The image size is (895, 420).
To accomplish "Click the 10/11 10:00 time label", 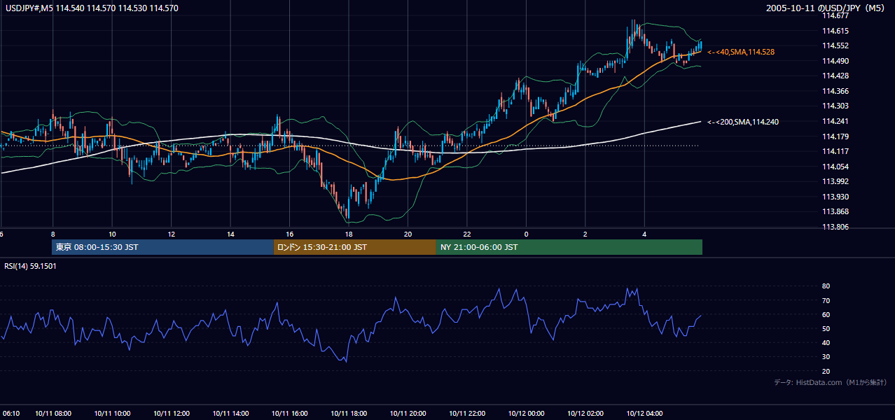I will tap(113, 413).
